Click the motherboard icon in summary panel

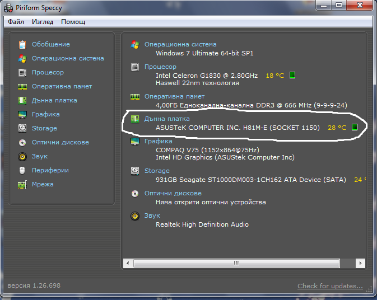point(135,119)
